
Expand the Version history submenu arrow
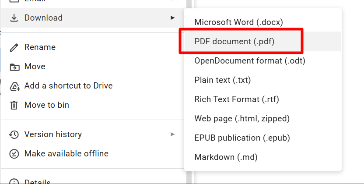[x=173, y=134]
